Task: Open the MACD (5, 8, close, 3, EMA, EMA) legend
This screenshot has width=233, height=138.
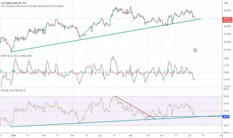Action: click(x=16, y=56)
